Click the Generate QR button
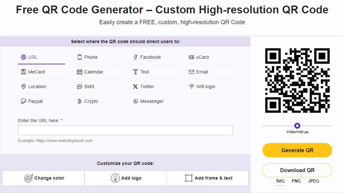343x193 pixels. (297, 150)
